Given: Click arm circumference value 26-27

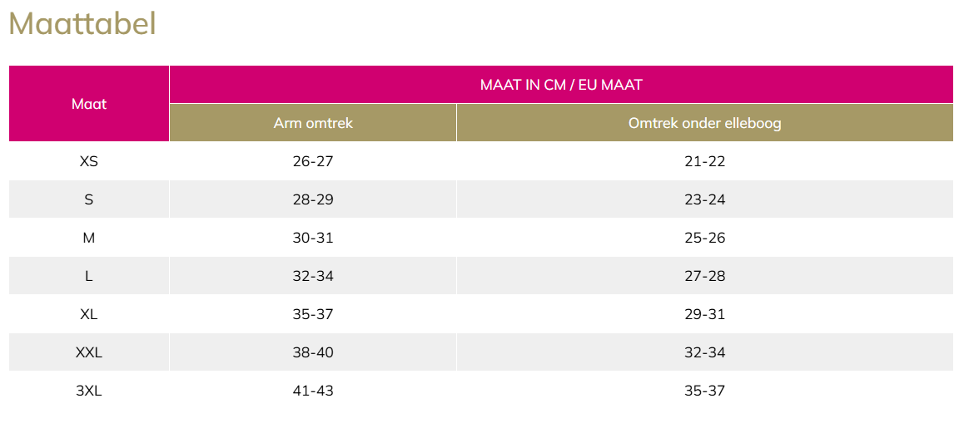Looking at the screenshot, I should click(313, 161).
